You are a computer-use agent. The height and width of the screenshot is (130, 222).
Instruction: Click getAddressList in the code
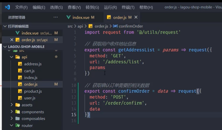coord(136,50)
